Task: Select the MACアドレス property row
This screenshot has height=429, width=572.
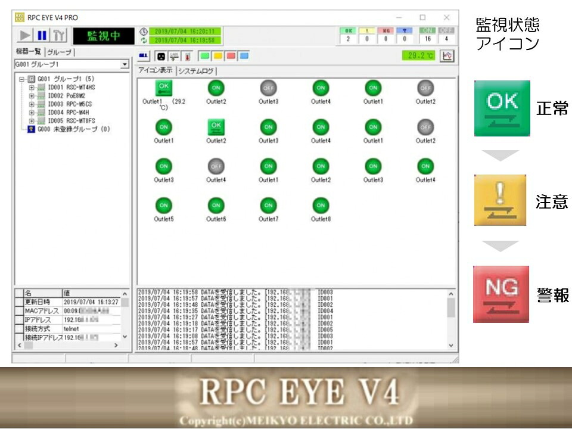Action: 68,311
